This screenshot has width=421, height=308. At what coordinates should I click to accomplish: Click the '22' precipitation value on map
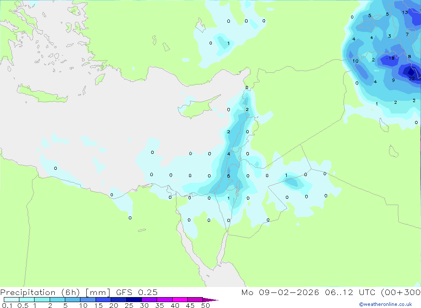tap(412, 79)
